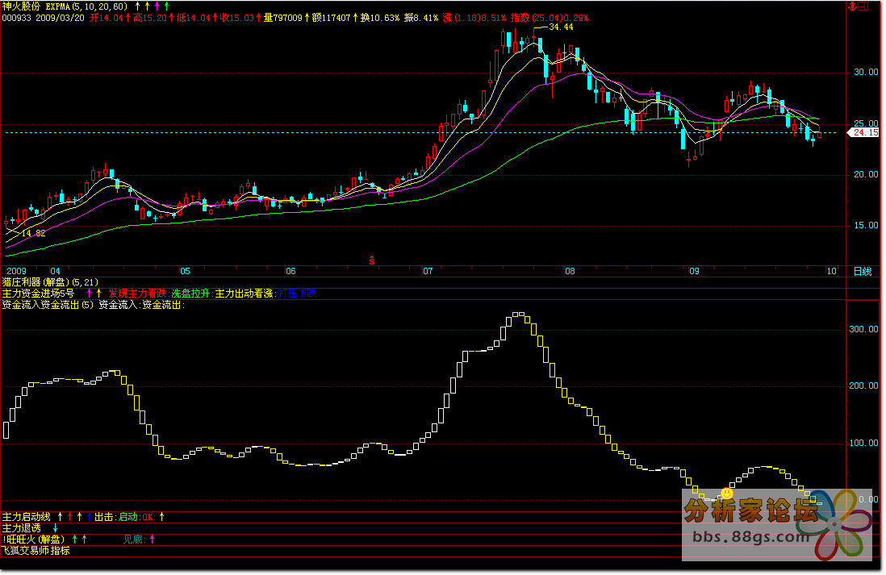
Task: Click the open price 开14.04
Action: (106, 18)
